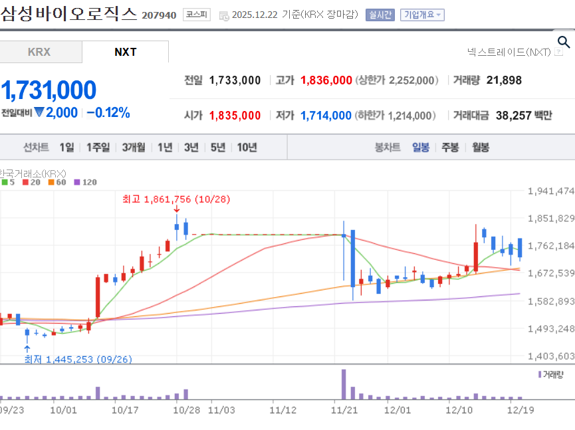Click the 거래량 value 21,898
Screen dimensions: 575x430
[504, 80]
